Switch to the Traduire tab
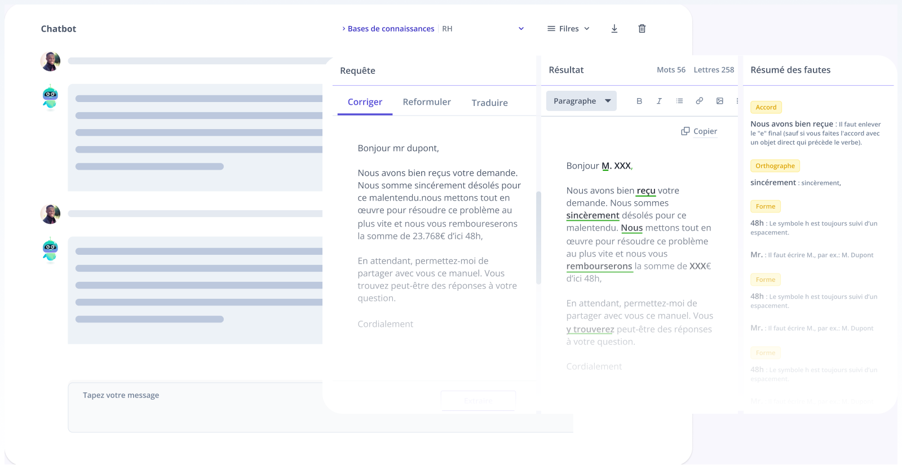 [x=489, y=103]
